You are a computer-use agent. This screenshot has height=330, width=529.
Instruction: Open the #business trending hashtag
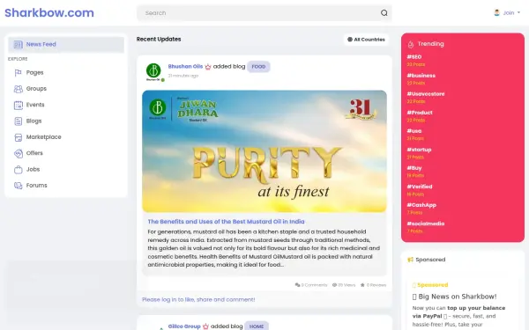click(x=421, y=76)
